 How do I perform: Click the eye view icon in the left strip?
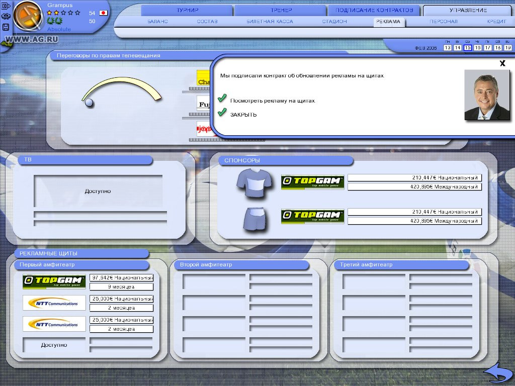pyautogui.click(x=6, y=17)
